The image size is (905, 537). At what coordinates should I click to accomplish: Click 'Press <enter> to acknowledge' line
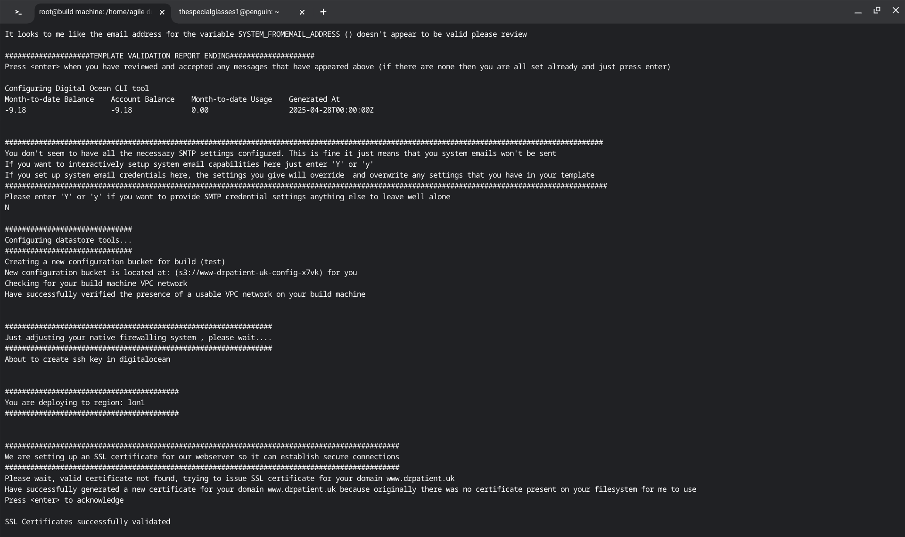pos(64,500)
